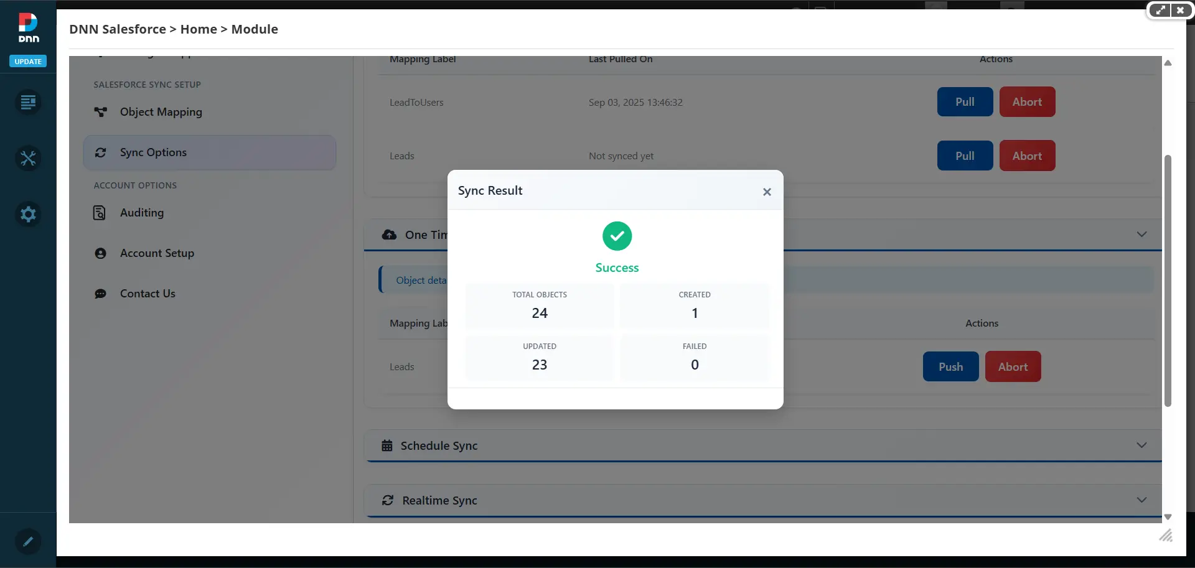Click the Object details info banner
1195x568 pixels.
[766, 281]
